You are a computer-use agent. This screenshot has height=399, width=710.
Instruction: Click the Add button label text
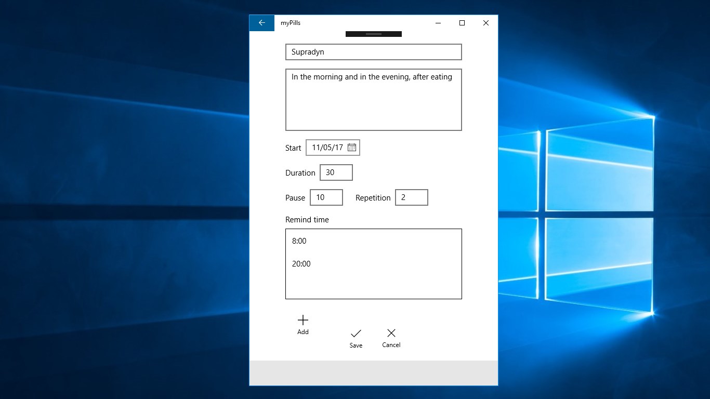303,331
